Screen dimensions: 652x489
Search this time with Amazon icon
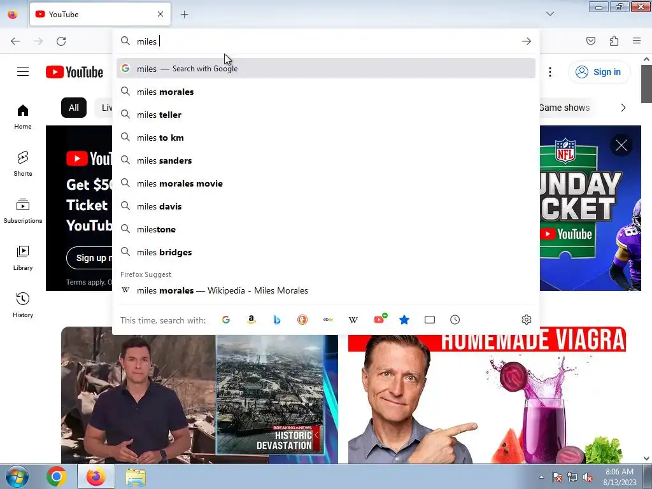click(x=251, y=320)
